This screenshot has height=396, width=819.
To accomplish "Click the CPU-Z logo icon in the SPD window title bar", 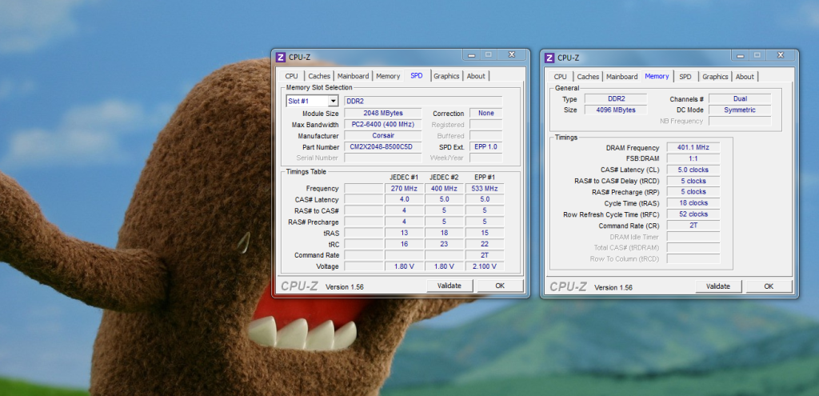I will [281, 57].
